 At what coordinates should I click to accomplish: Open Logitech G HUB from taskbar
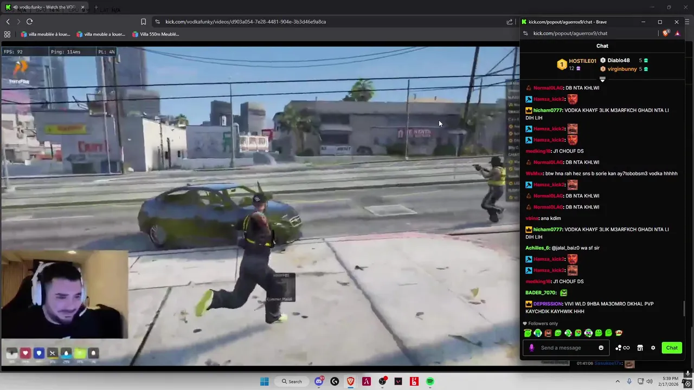coord(335,381)
